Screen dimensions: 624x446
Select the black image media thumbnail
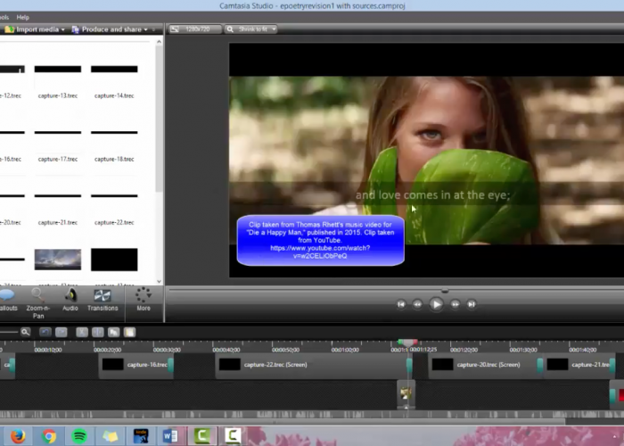(x=114, y=260)
